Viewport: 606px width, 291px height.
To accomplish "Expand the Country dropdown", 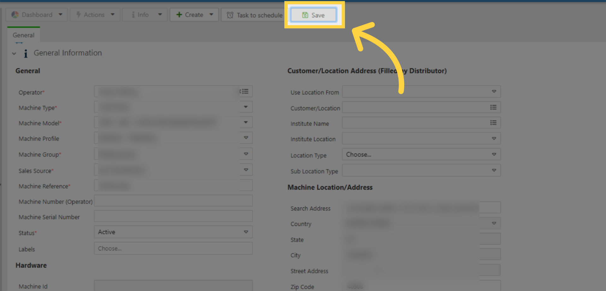I will point(494,223).
